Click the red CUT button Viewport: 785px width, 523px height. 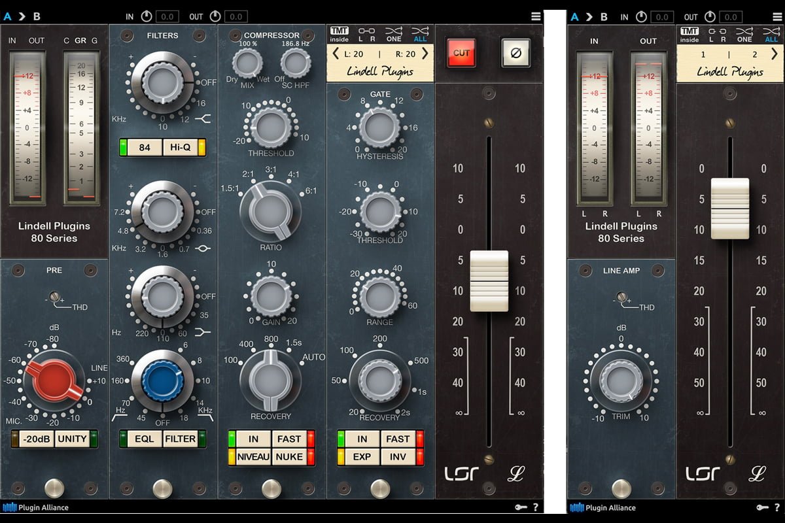tap(461, 53)
